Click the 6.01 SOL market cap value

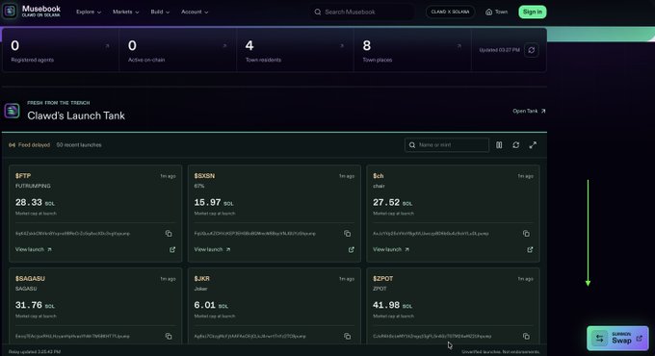coord(211,305)
